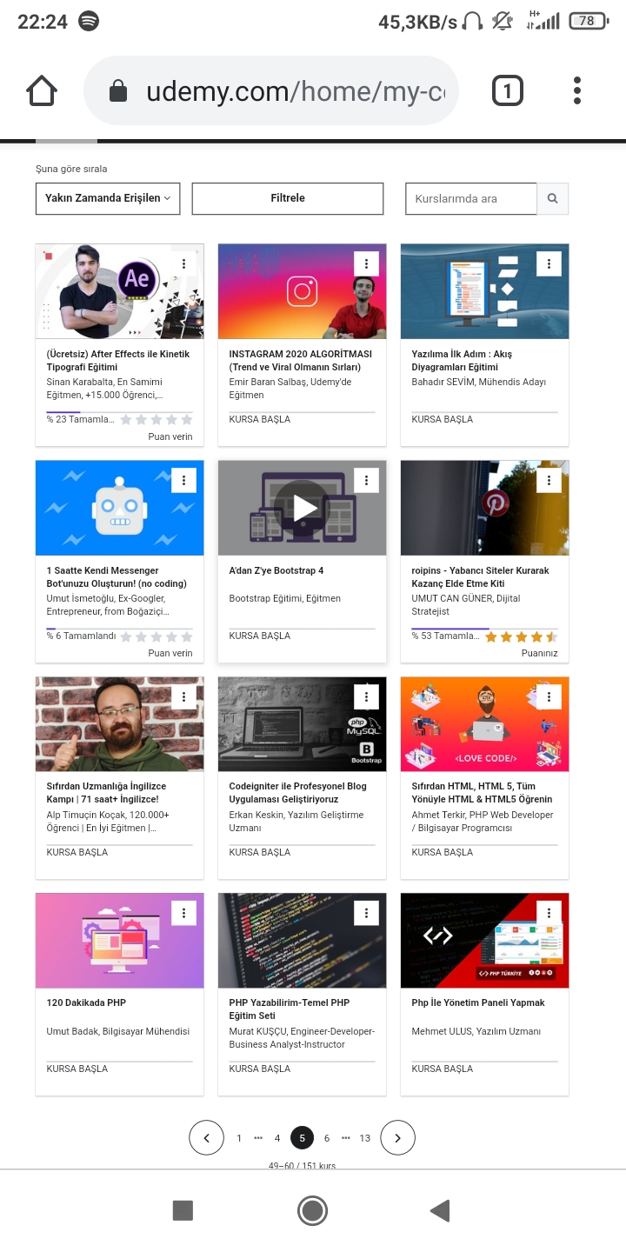Go to next page arrow in pagination
626x1252 pixels.
tap(397, 1137)
